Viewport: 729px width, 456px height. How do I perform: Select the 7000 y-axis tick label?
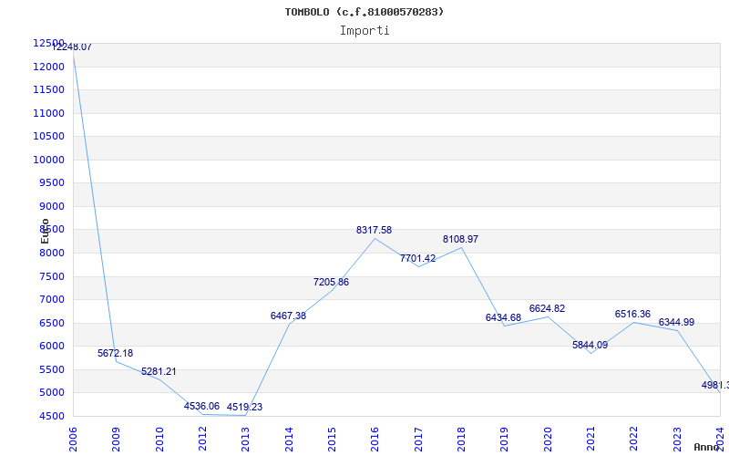(52, 300)
